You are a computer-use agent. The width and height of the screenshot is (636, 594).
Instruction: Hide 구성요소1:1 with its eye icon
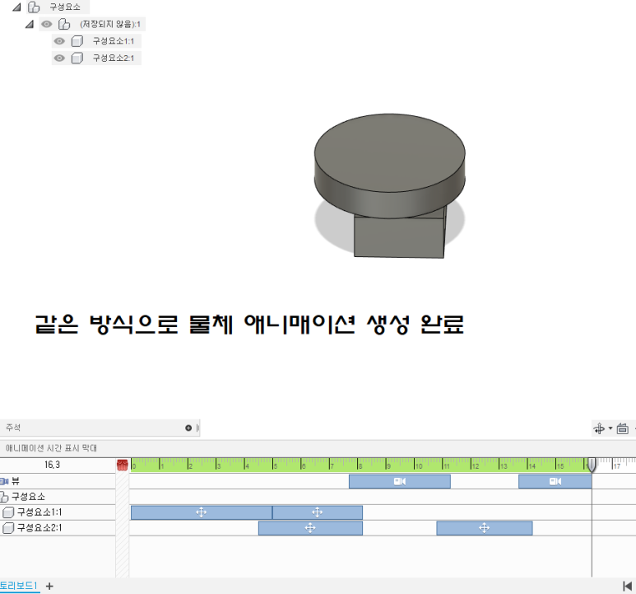59,41
